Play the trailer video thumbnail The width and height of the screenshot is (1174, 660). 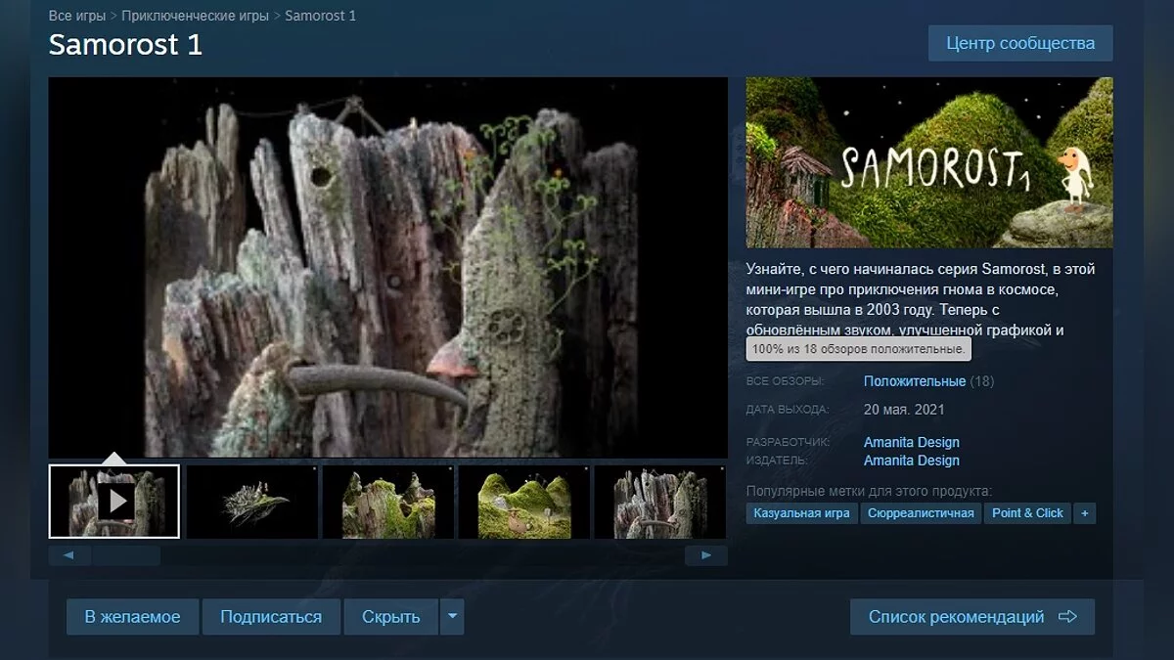pyautogui.click(x=114, y=502)
